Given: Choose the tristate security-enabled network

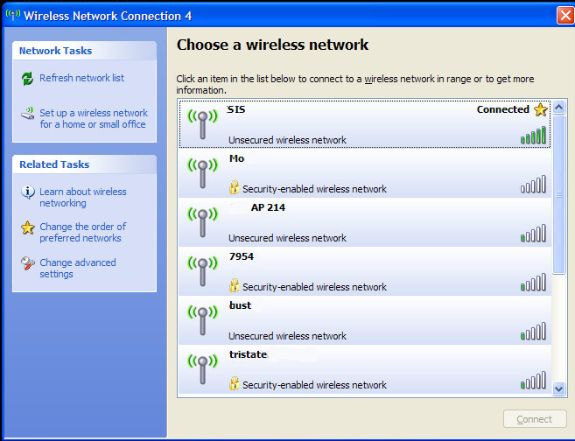Looking at the screenshot, I should (365, 369).
